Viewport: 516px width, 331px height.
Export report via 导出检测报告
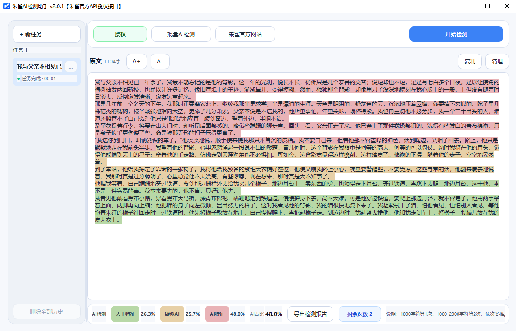(310, 314)
